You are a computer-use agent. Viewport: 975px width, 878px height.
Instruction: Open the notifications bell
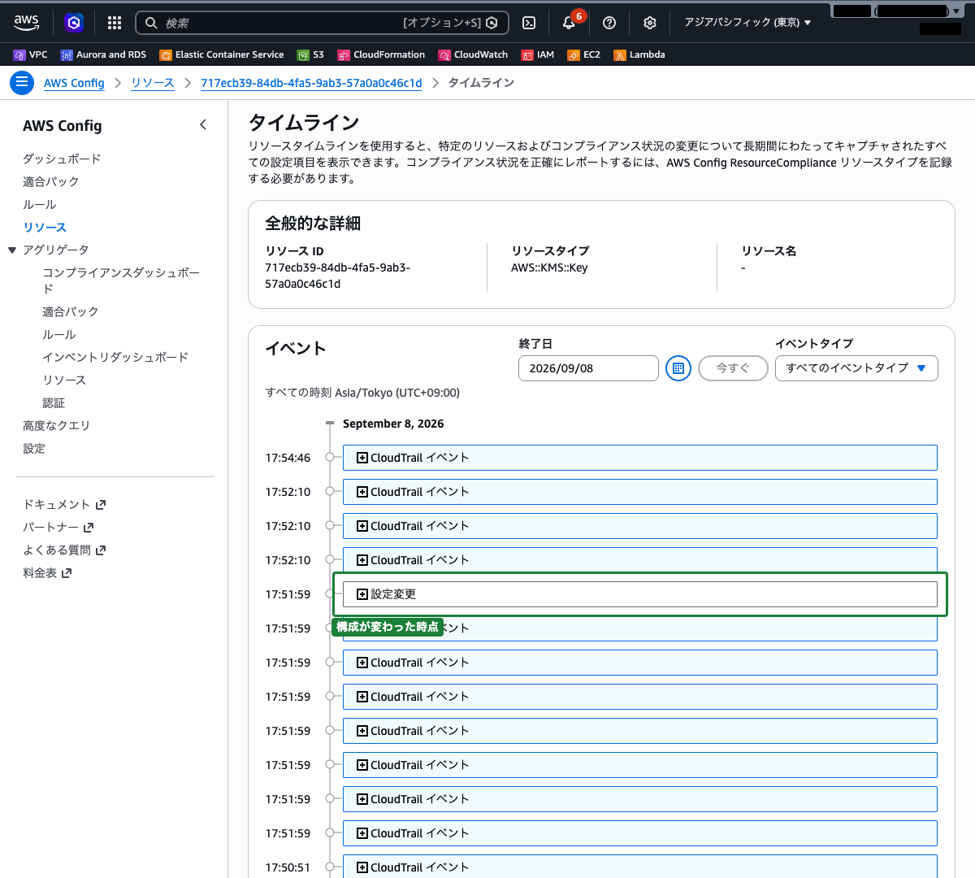point(569,23)
